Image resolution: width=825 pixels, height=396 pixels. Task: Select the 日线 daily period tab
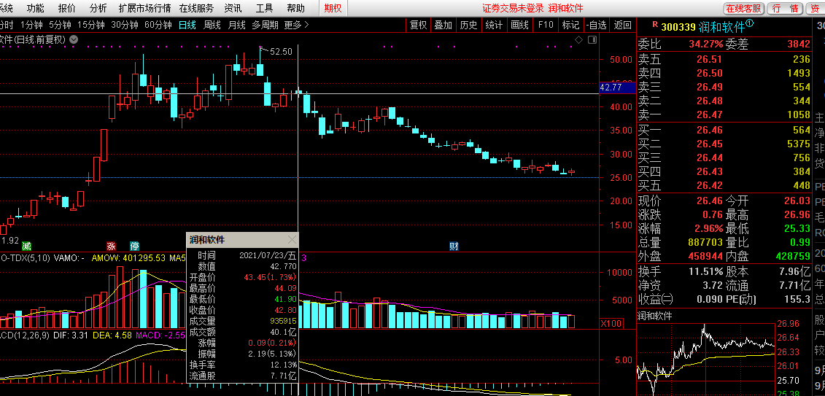coord(187,25)
